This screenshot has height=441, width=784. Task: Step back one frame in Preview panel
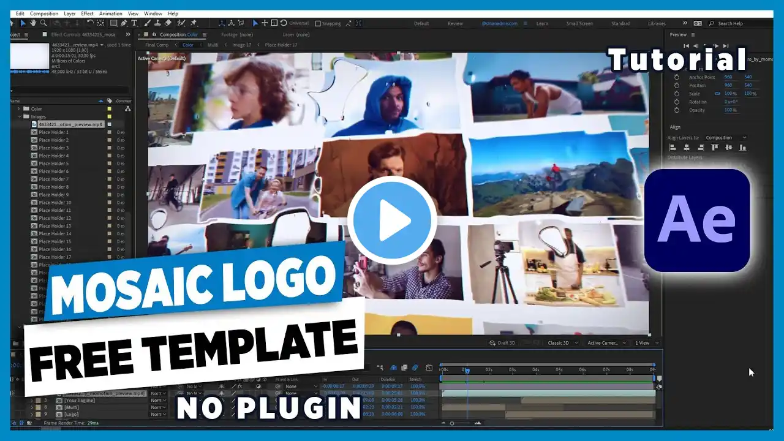pyautogui.click(x=696, y=46)
